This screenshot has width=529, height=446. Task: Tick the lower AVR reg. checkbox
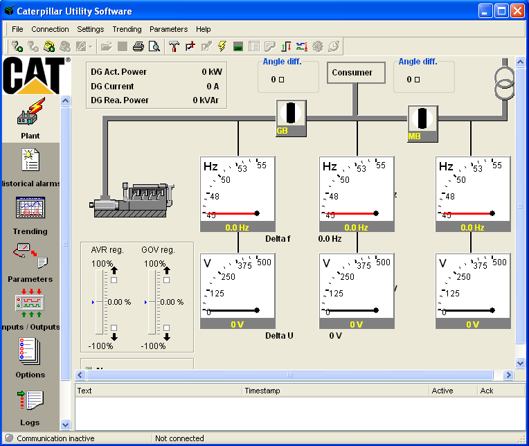[x=114, y=328]
